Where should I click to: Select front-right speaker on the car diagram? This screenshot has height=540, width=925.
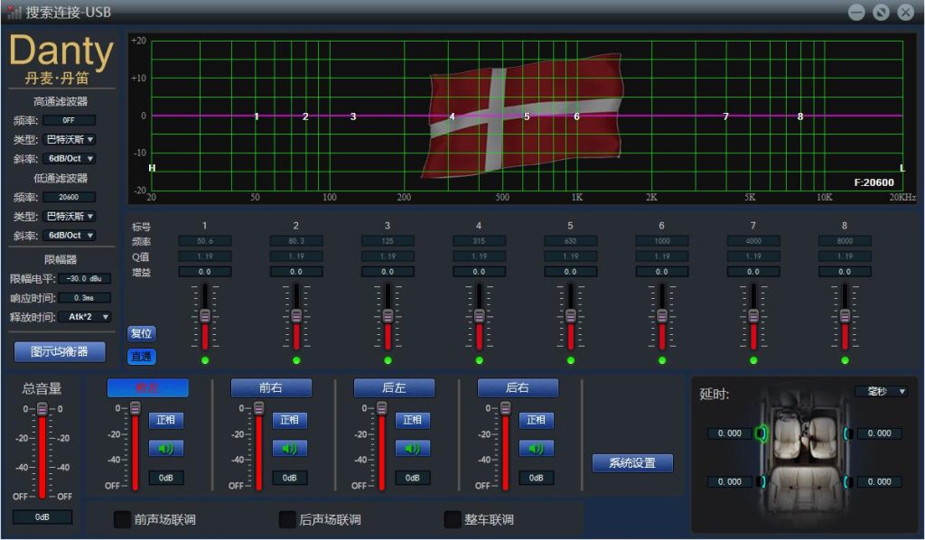847,433
